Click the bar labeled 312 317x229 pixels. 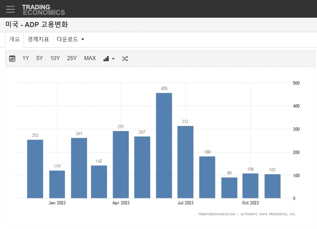click(185, 162)
